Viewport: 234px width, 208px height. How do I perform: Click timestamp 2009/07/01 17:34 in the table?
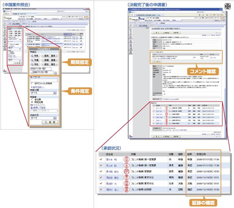click(x=208, y=159)
